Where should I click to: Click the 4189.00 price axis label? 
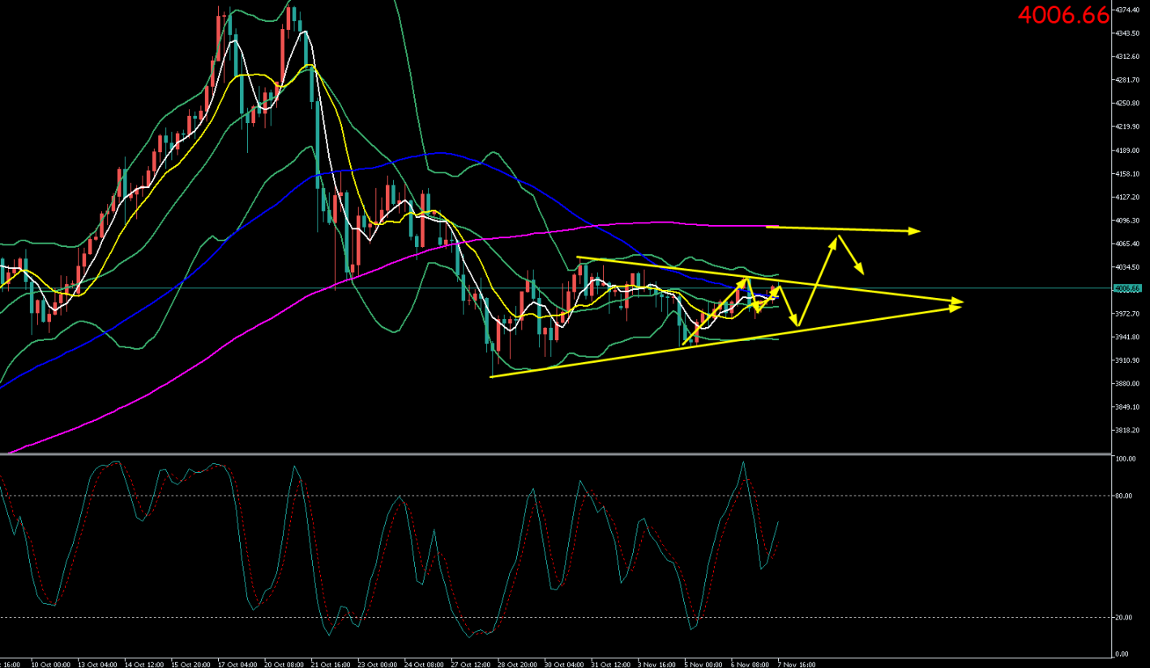[x=1127, y=150]
